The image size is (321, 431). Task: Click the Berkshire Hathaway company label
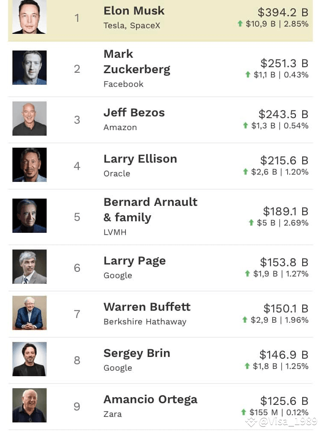click(x=145, y=321)
